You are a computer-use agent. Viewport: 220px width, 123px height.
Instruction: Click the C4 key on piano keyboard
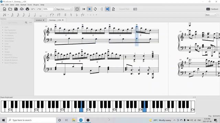[89, 110]
